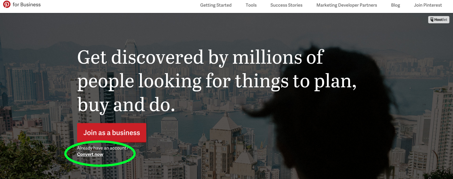The image size is (453, 179).
Task: Open the Getting Started menu item
Action: click(216, 5)
